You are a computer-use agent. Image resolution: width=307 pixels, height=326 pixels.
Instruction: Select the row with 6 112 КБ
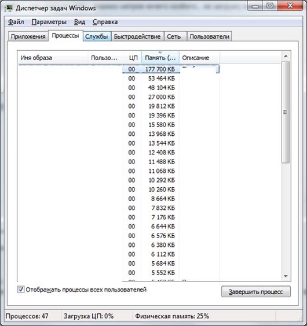119,254
